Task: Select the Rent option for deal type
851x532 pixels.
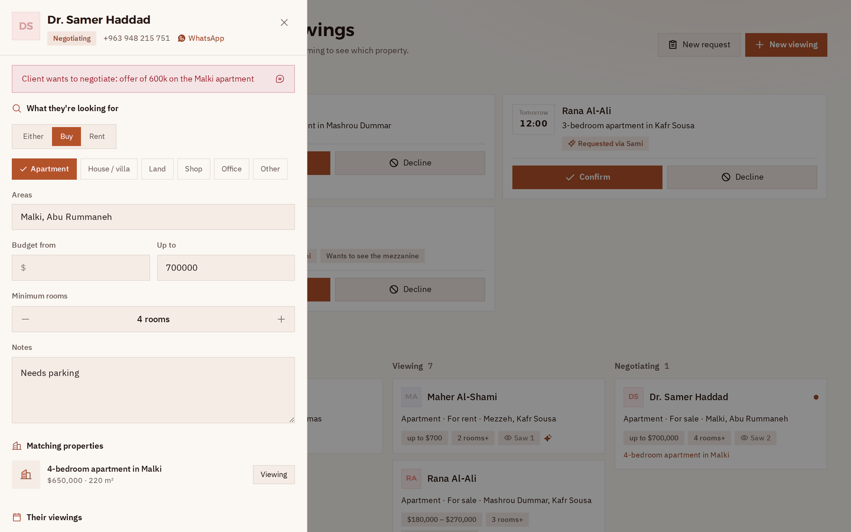Action: pyautogui.click(x=97, y=137)
